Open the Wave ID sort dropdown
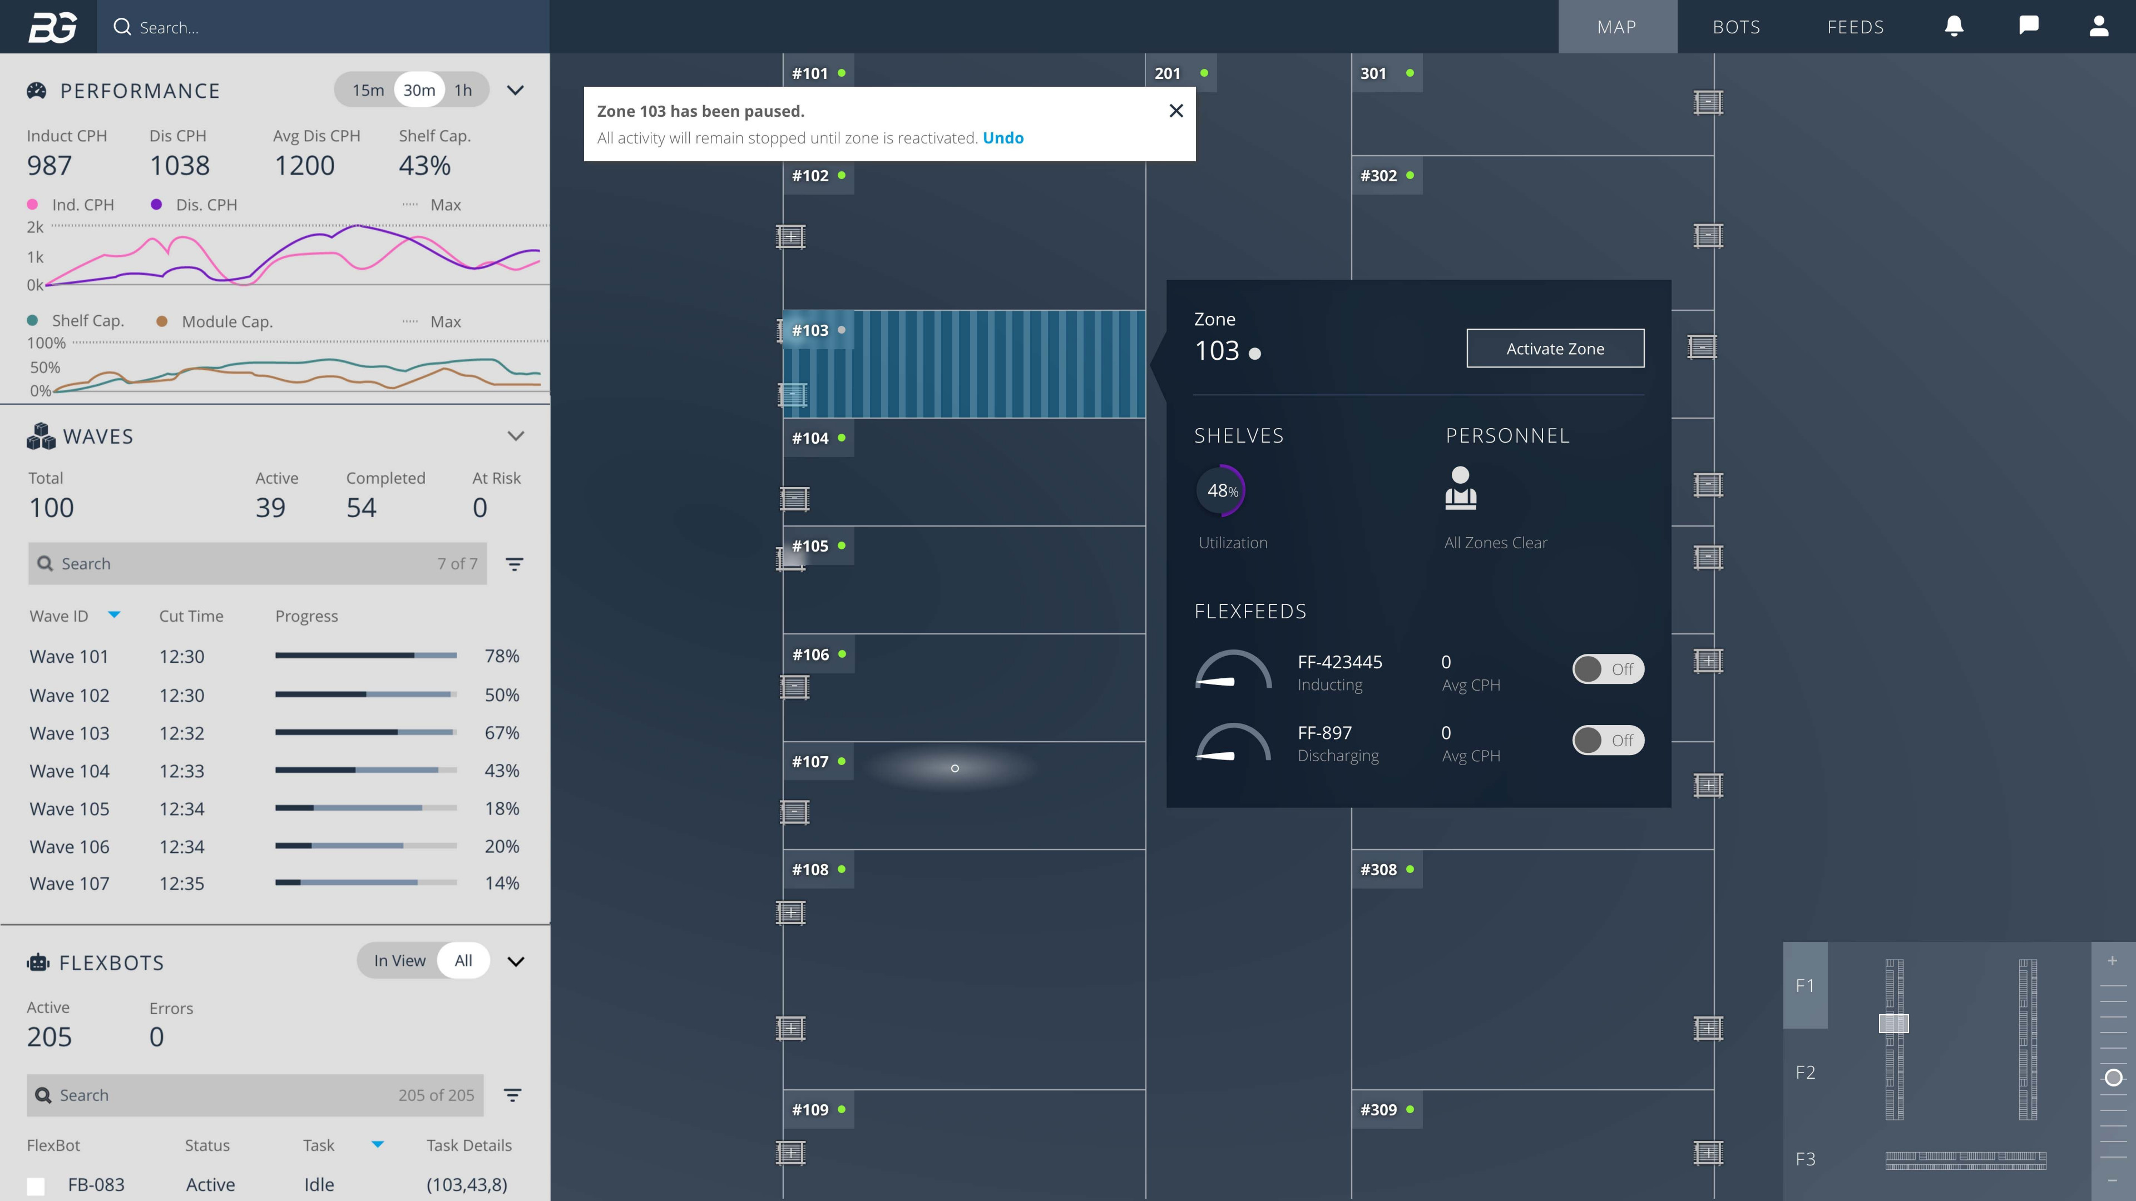This screenshot has width=2136, height=1201. coord(115,615)
